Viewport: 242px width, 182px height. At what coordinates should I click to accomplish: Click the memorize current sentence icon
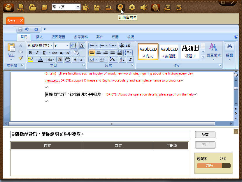coord(120,7)
